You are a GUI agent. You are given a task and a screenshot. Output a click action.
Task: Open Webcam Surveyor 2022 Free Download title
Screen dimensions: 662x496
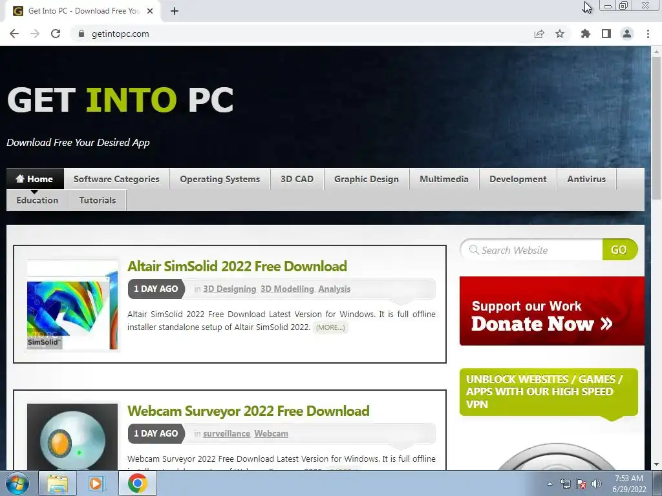[x=248, y=411]
